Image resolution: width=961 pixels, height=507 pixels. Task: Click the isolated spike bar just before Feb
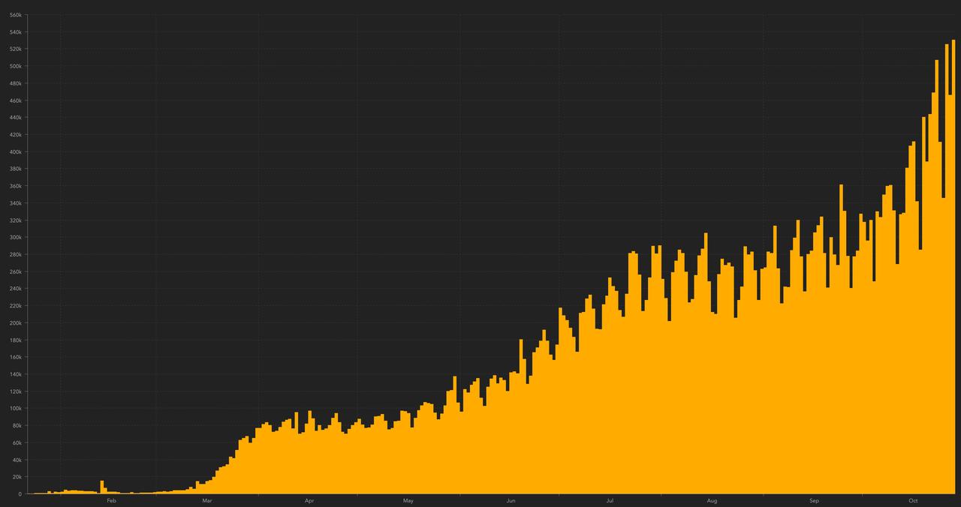click(x=102, y=487)
